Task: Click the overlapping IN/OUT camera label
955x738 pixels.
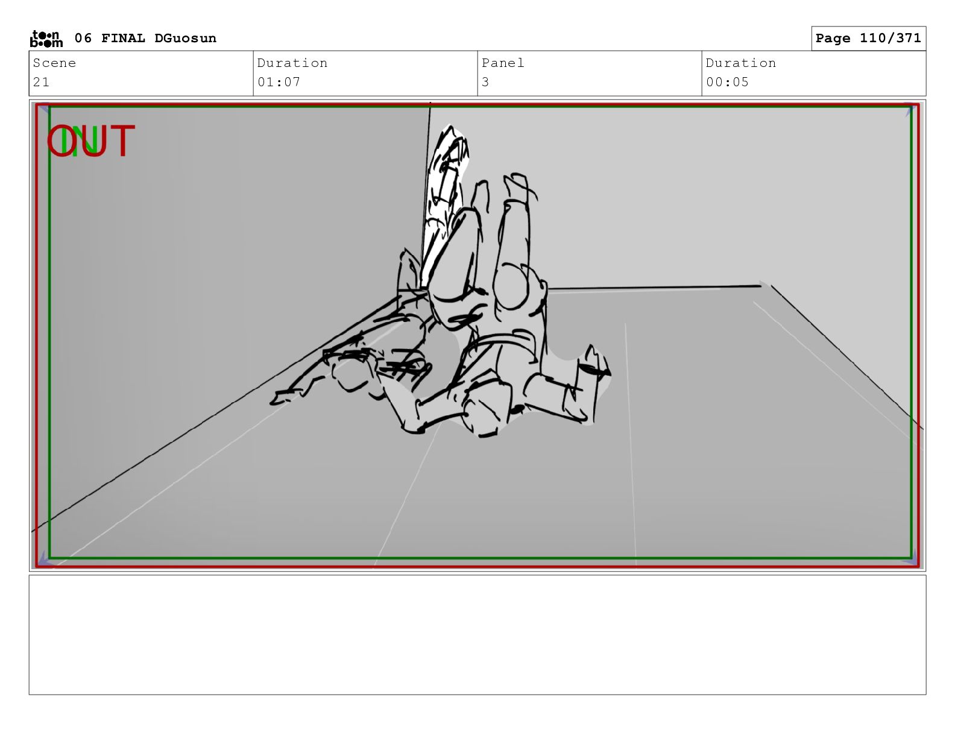Action: (x=91, y=141)
